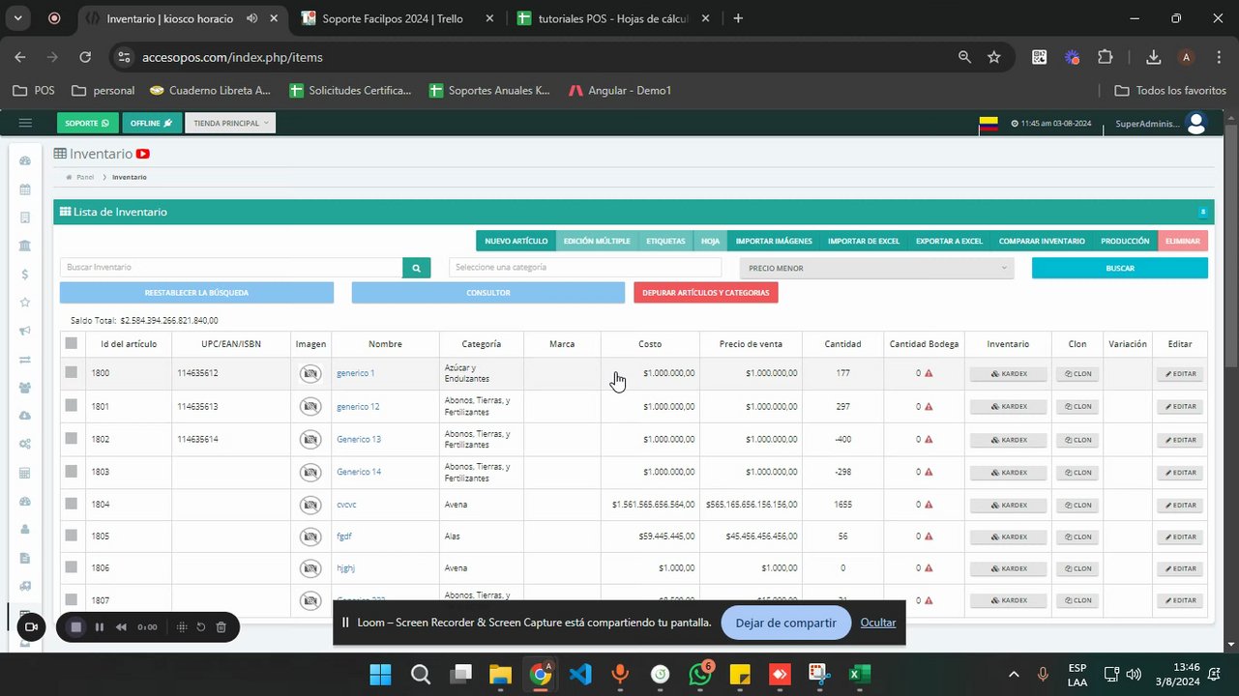Open Chrome downloads
The height and width of the screenshot is (696, 1239).
[x=1153, y=57]
